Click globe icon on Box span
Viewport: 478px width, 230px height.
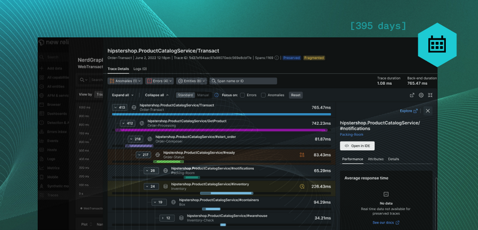click(173, 202)
